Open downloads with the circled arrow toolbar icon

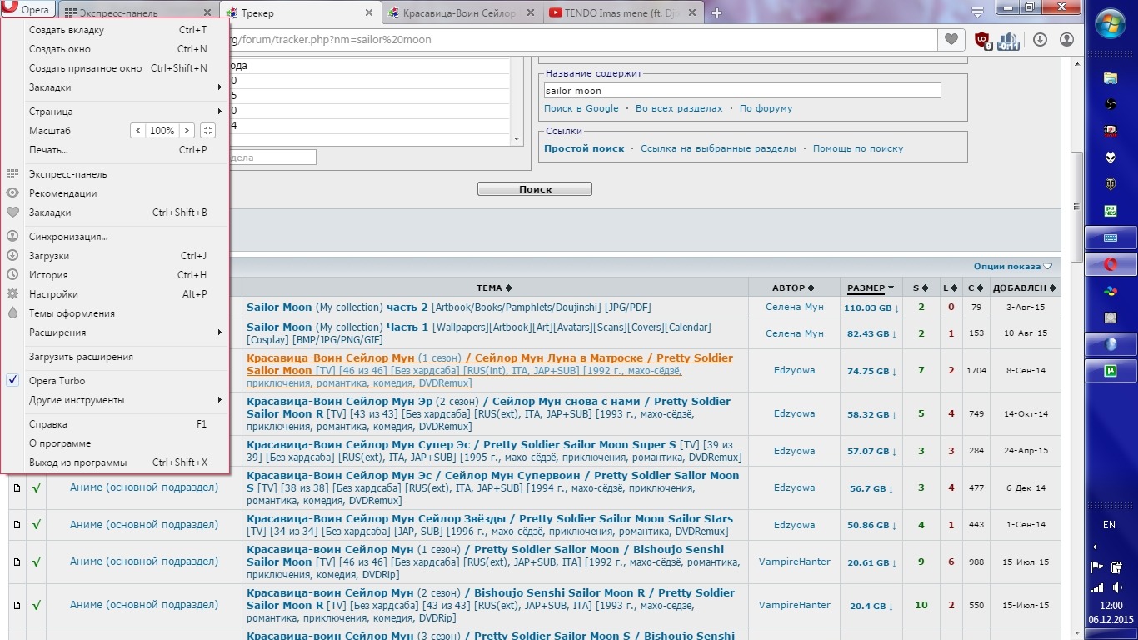[x=1040, y=40]
